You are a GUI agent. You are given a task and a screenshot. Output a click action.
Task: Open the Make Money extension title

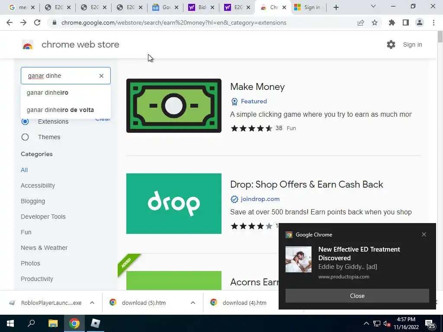pyautogui.click(x=257, y=86)
